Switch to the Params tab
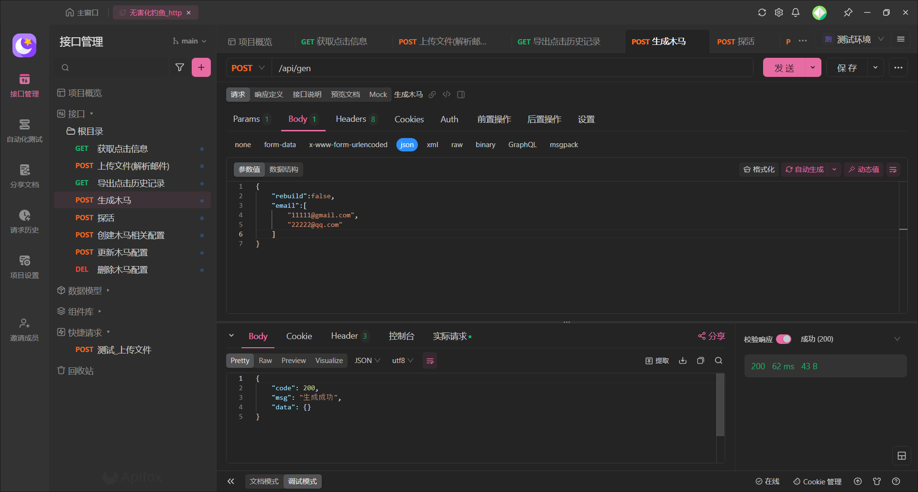 (251, 119)
